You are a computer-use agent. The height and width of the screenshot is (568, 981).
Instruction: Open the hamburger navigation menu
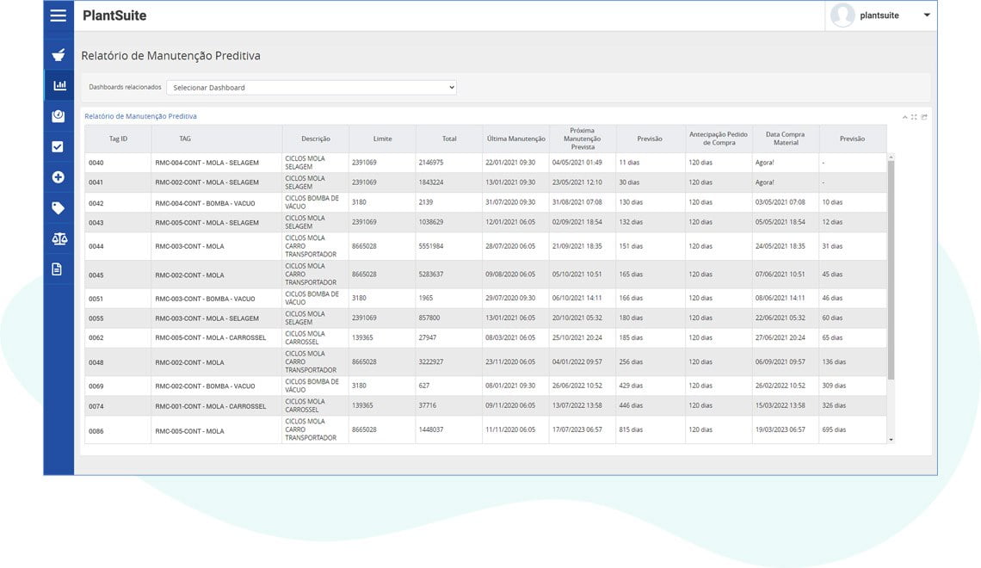[59, 15]
